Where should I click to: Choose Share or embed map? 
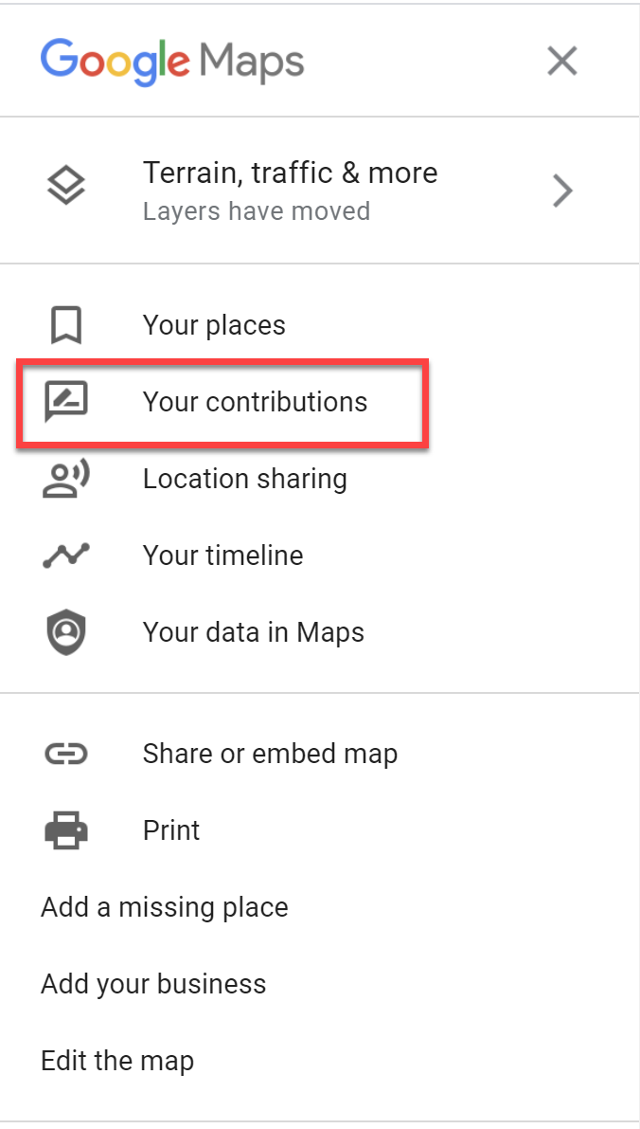click(270, 753)
